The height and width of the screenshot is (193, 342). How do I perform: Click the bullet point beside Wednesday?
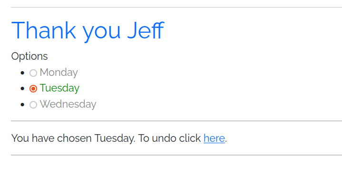click(x=22, y=105)
